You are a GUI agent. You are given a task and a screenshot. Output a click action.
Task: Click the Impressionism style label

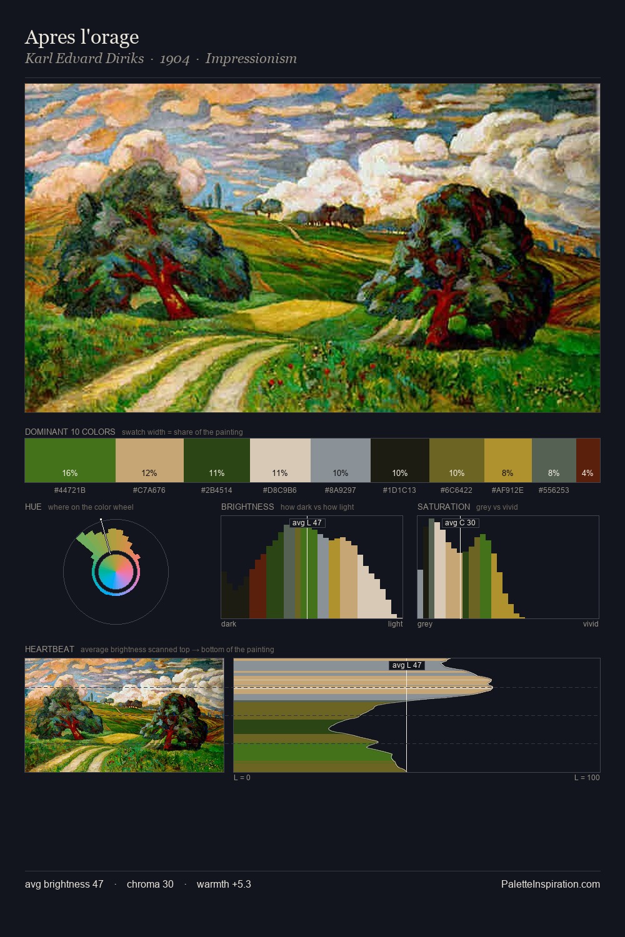tap(251, 59)
